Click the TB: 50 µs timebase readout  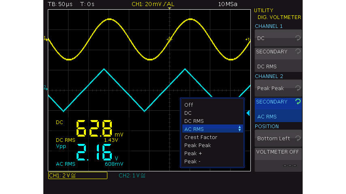point(59,4)
